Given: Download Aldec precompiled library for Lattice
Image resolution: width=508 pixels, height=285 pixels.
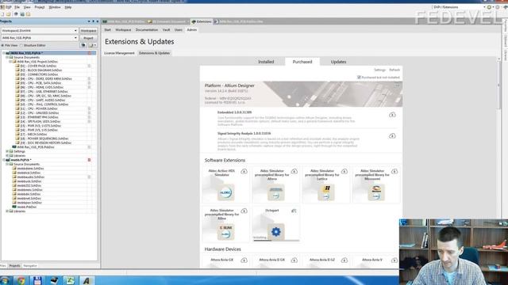Looking at the screenshot, I should tap(344, 171).
